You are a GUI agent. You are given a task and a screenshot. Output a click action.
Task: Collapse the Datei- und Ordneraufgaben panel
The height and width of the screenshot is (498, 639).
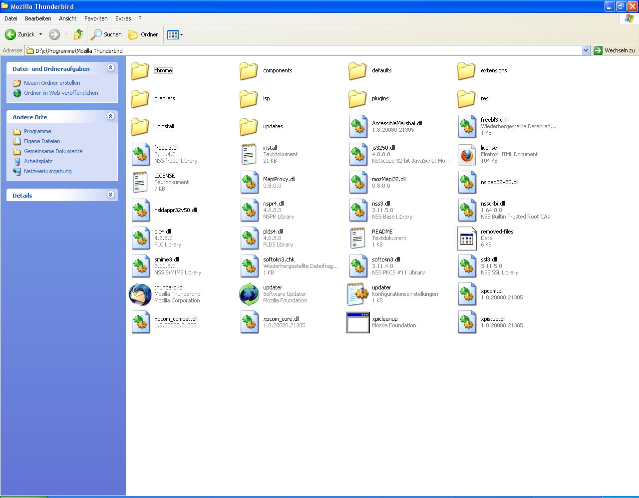[x=111, y=68]
